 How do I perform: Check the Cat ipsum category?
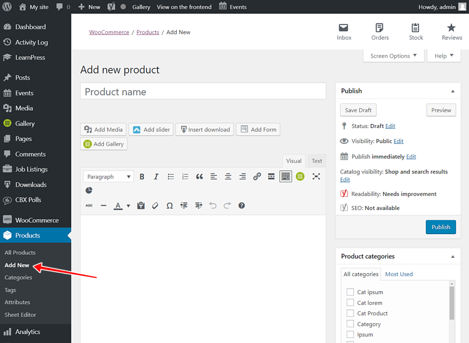tap(350, 292)
